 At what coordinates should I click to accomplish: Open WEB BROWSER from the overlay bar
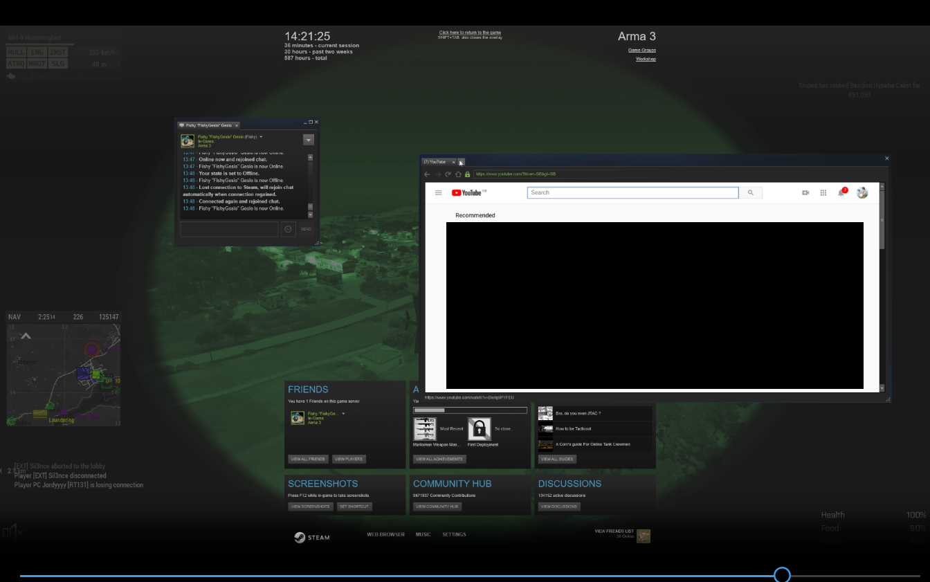click(x=386, y=534)
